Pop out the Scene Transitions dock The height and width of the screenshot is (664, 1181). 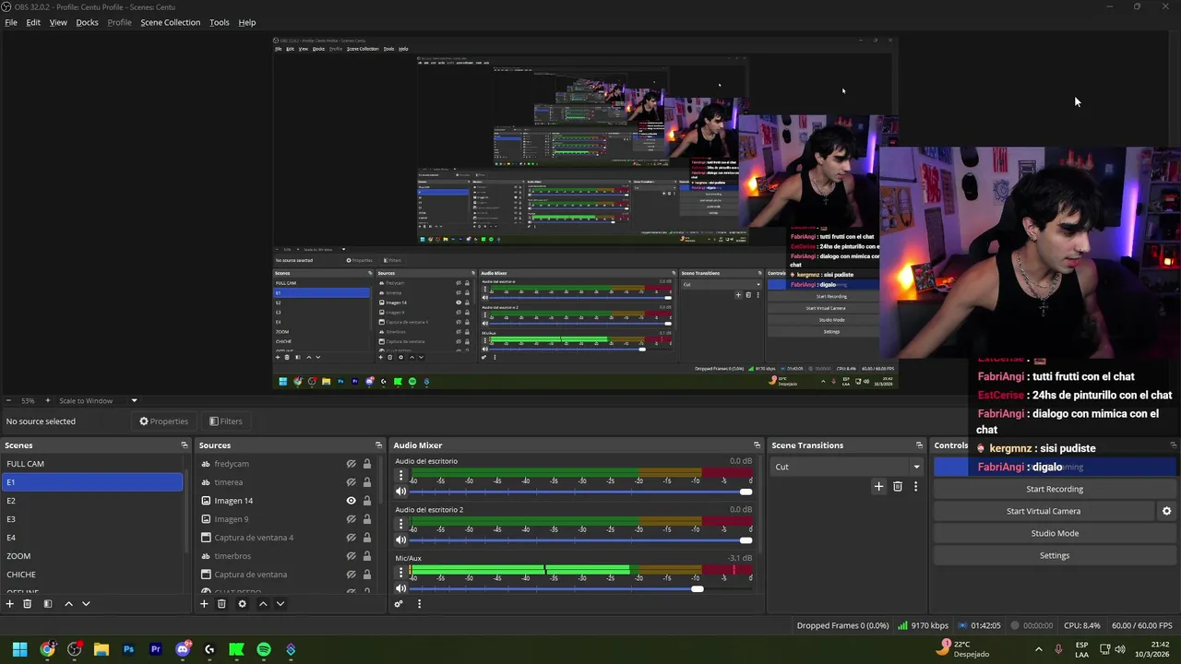(919, 445)
